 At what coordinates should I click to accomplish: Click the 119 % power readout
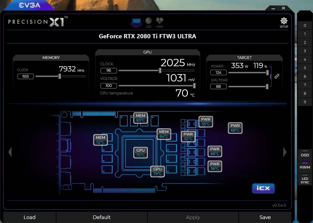[x=260, y=66]
